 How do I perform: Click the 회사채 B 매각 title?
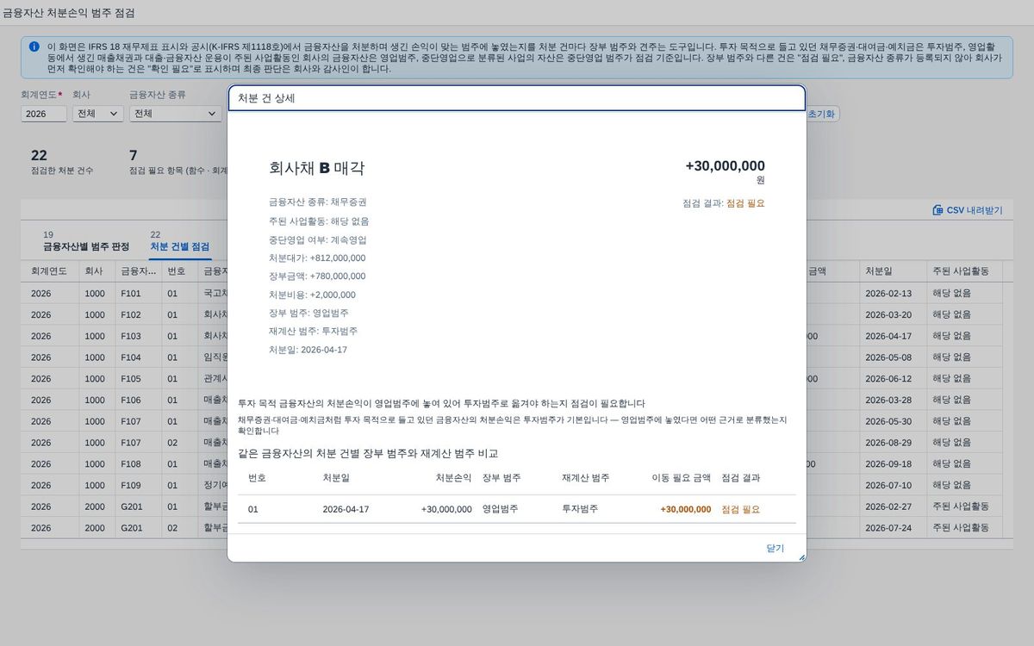[317, 168]
